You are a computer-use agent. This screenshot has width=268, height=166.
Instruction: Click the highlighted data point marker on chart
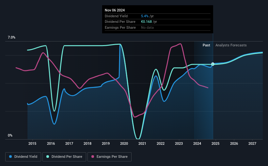(213, 64)
